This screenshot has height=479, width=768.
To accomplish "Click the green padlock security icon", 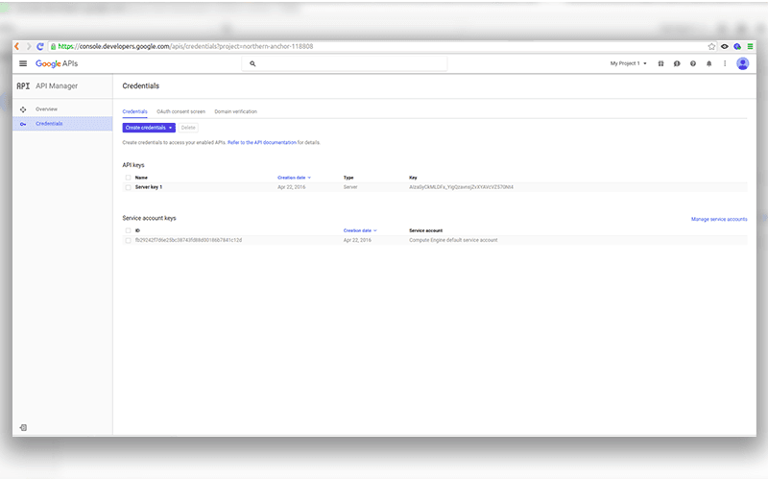I will (x=53, y=46).
